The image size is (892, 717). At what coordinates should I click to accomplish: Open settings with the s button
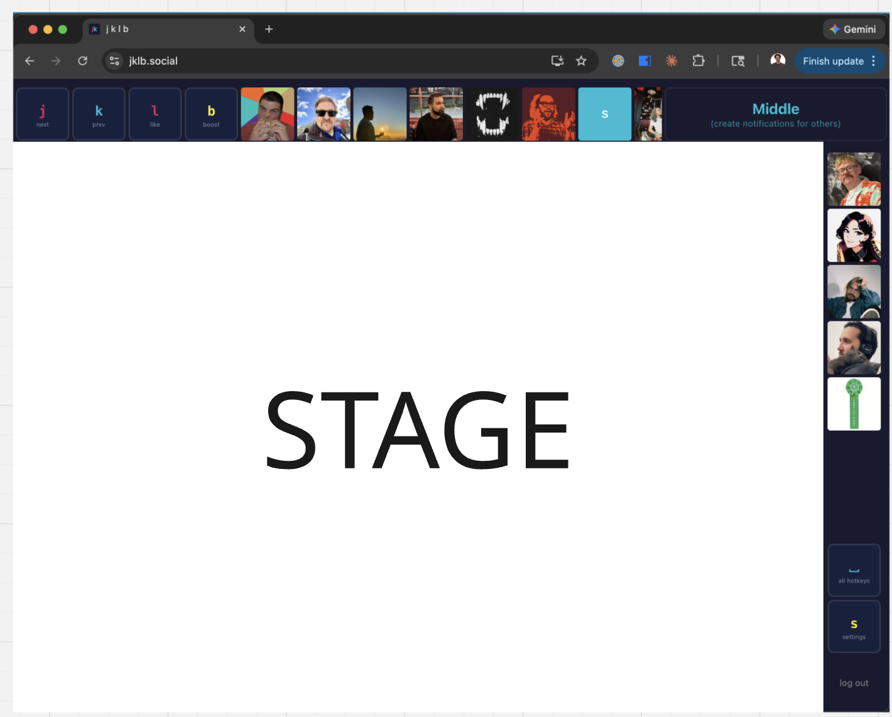[854, 627]
